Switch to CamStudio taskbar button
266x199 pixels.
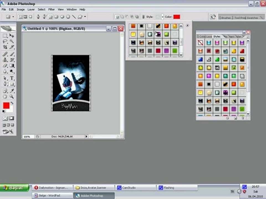[x=135, y=188]
